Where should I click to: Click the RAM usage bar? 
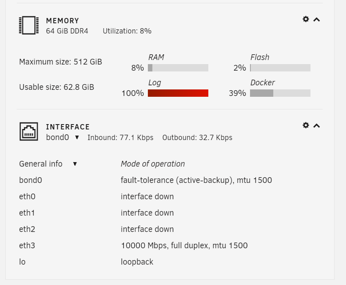click(178, 68)
